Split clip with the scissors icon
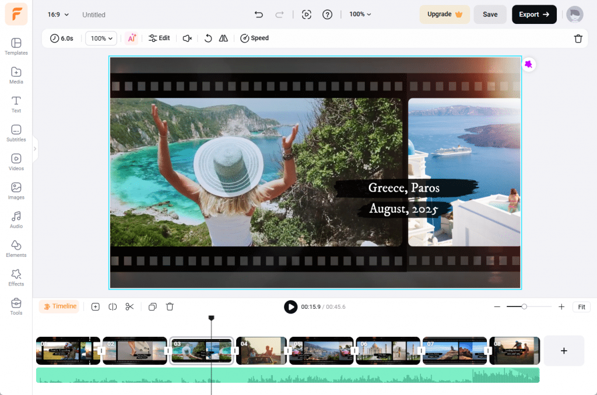The width and height of the screenshot is (597, 395). click(x=129, y=306)
